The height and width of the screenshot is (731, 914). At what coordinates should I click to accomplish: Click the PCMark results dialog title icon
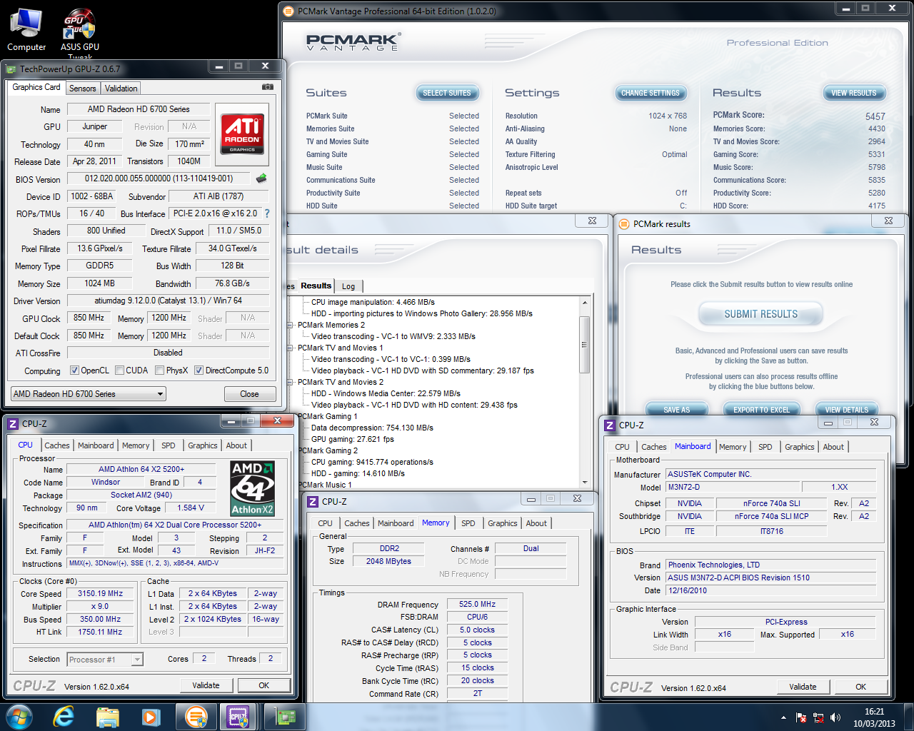click(624, 224)
